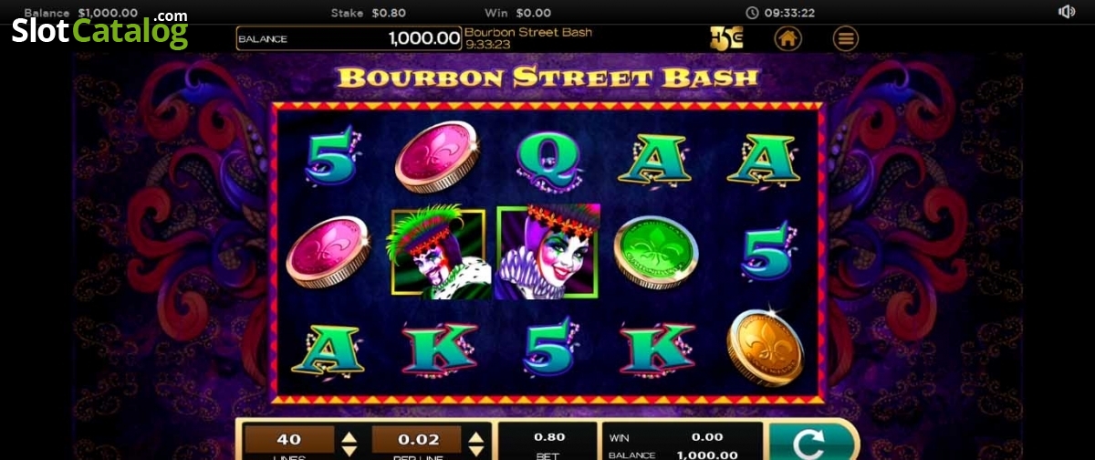This screenshot has height=460, width=1095.
Task: Select the green fleur-de-lis coin symbol
Action: click(655, 253)
